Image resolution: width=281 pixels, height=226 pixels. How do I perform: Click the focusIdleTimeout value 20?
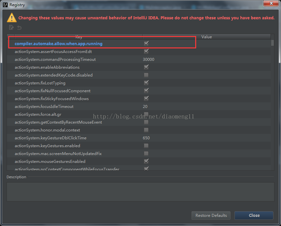tap(145, 107)
